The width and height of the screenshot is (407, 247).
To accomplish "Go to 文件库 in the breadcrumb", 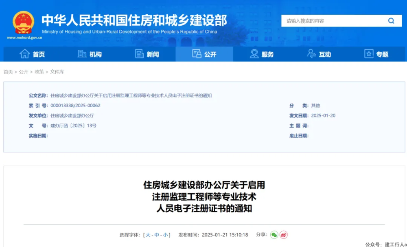I will [x=57, y=72].
